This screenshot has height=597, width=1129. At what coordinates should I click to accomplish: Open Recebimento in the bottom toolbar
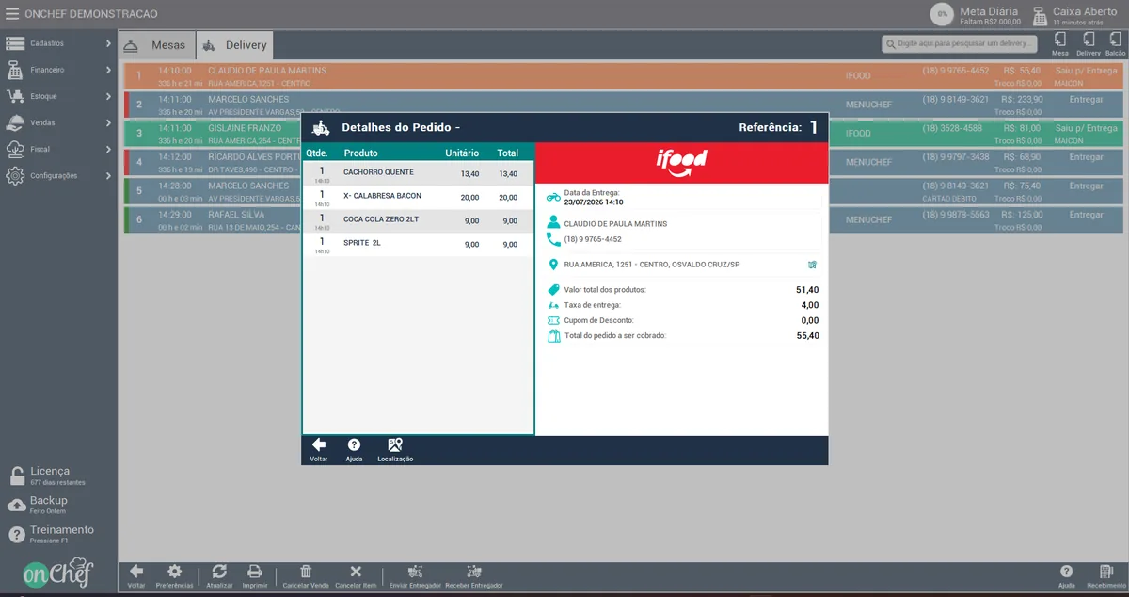click(1105, 576)
